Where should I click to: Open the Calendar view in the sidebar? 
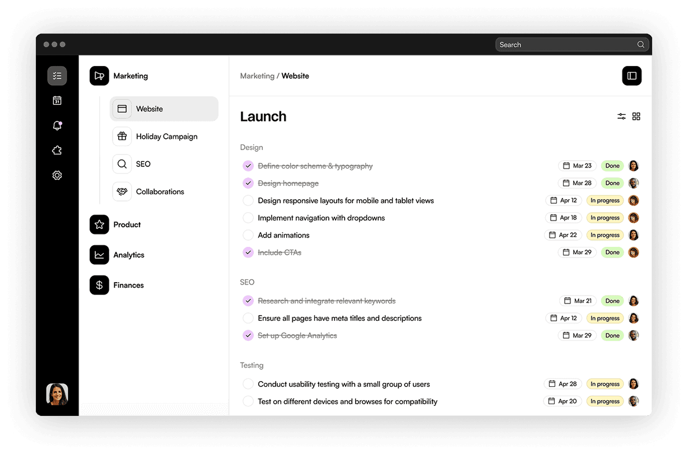point(57,100)
